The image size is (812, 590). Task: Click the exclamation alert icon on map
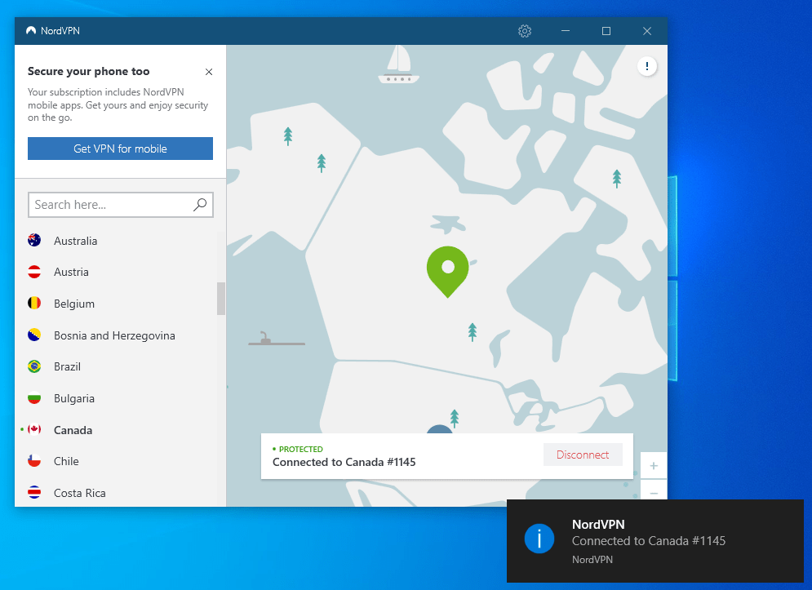point(647,66)
